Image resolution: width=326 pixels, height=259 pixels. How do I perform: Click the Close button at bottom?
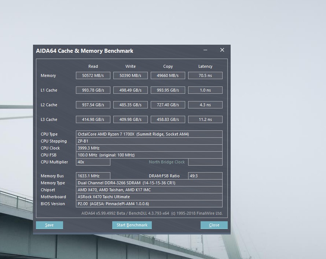(x=214, y=225)
